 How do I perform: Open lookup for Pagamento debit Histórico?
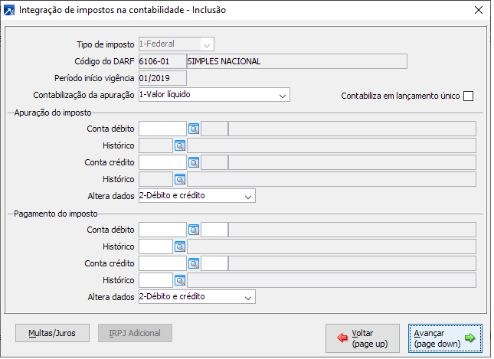click(x=180, y=246)
